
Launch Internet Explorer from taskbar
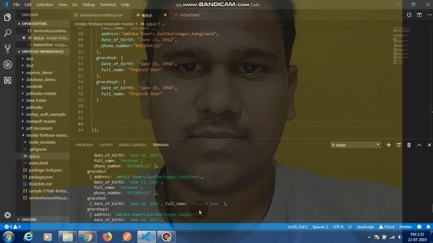(28, 237)
